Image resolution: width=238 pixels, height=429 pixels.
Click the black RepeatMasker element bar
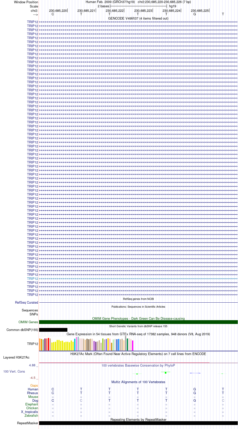coord(138,423)
